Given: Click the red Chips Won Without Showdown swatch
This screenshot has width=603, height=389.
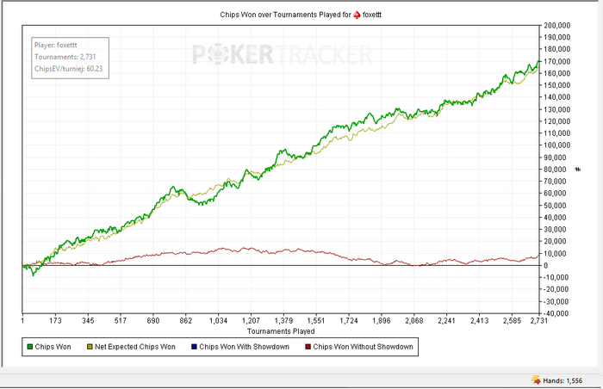Looking at the screenshot, I should 308,347.
